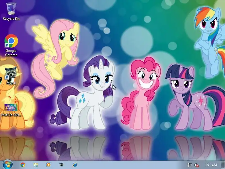The image size is (225, 169).
Task: Open the muted volume tray icon
Action: [196, 165]
